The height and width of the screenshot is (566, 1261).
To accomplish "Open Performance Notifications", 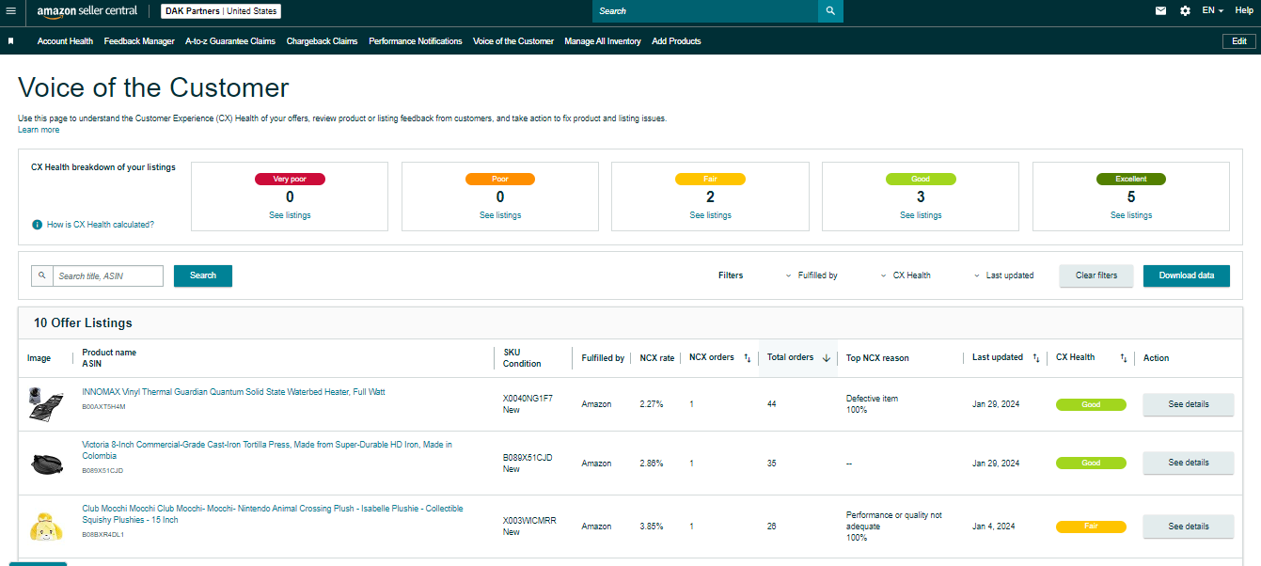I will tap(416, 41).
